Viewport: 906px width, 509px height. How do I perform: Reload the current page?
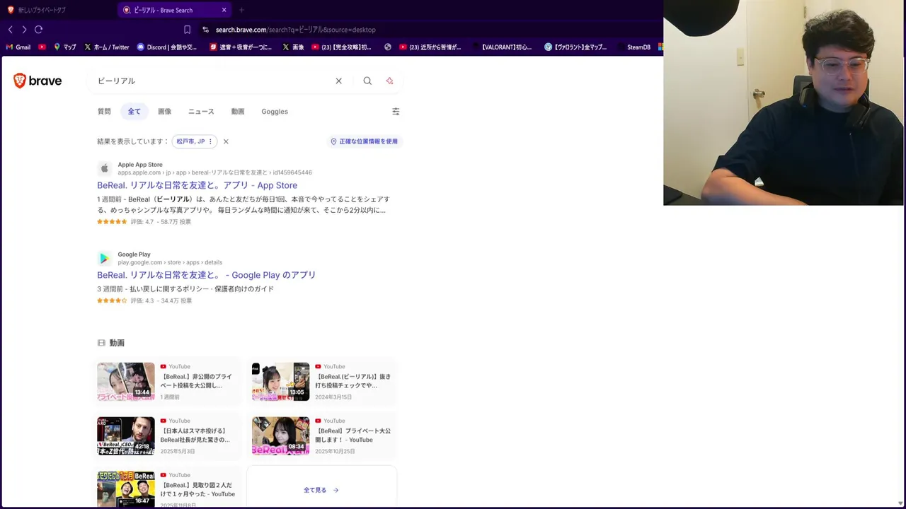[39, 30]
